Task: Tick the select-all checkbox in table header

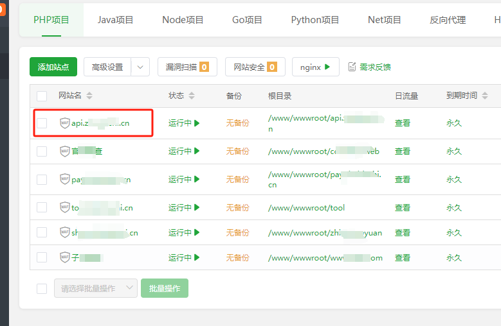Action: click(x=42, y=96)
